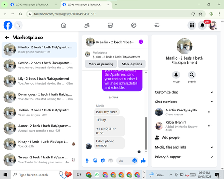This screenshot has height=179, width=224.
Task: Bookmark this page with the star icon
Action: click(x=200, y=14)
